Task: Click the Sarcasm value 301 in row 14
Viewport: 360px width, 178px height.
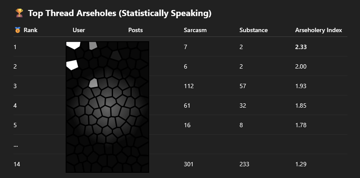Action: pyautogui.click(x=189, y=164)
